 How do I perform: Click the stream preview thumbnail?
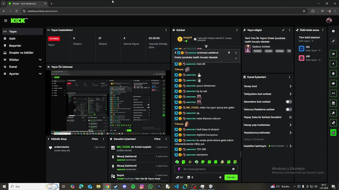pyautogui.click(x=108, y=103)
